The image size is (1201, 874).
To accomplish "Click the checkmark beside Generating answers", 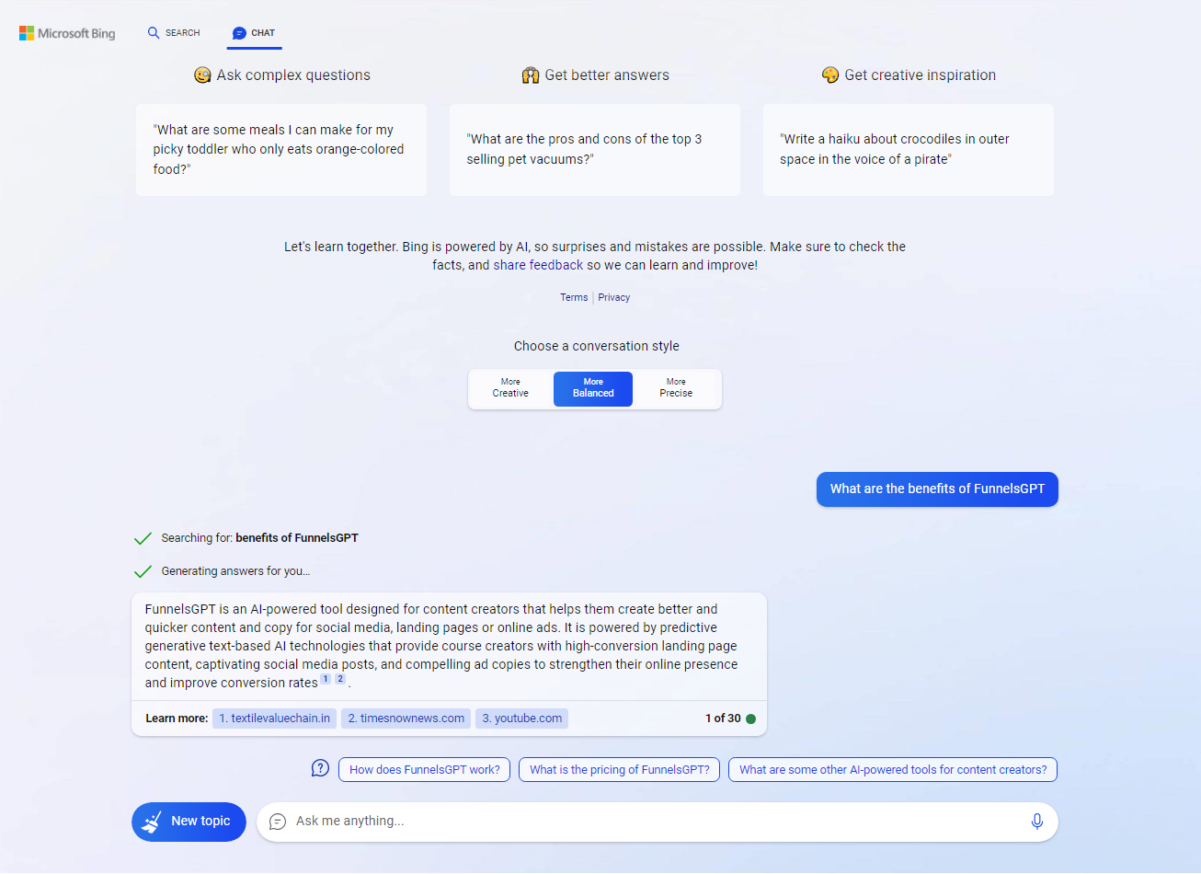I will click(143, 571).
